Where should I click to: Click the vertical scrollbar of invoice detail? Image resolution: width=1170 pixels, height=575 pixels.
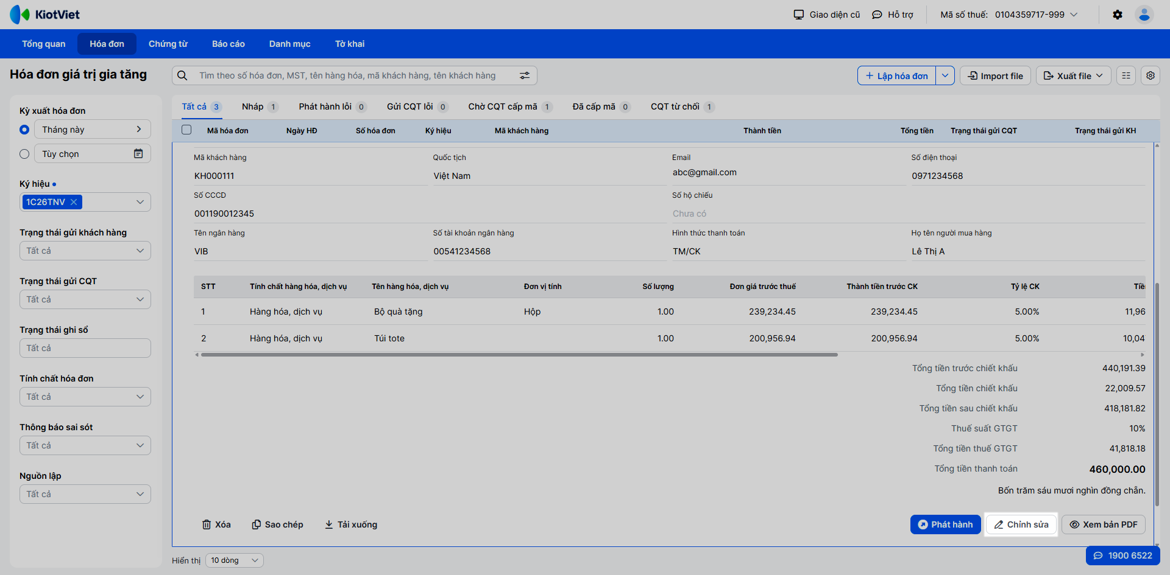pos(1157,394)
